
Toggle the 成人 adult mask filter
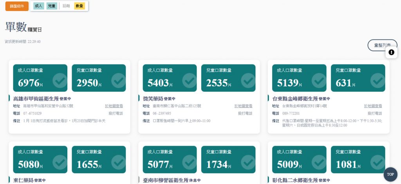pos(39,6)
